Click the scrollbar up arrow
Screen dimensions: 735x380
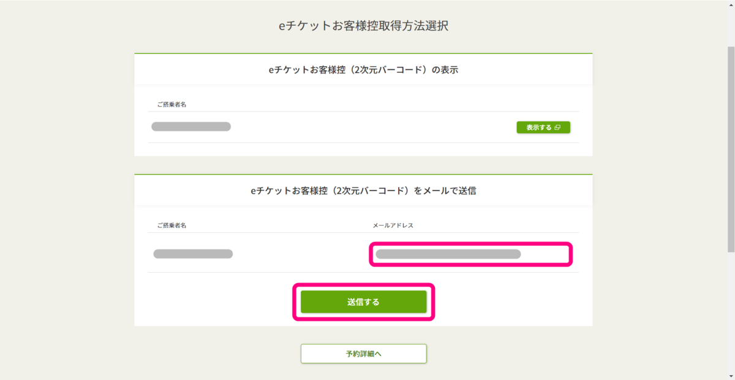(731, 5)
